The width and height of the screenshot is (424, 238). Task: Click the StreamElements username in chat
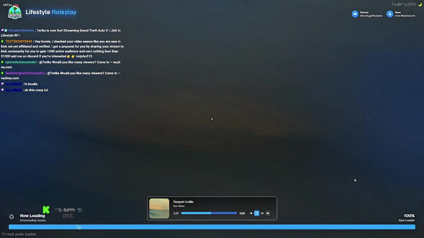pyautogui.click(x=21, y=30)
